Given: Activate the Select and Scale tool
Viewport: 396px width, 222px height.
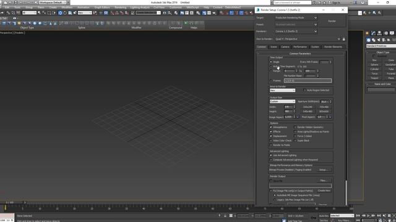Looking at the screenshot, I should click(x=70, y=12).
